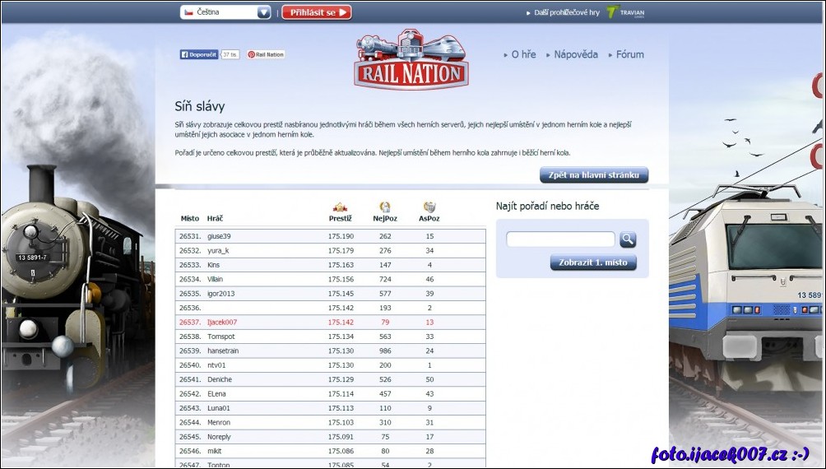Click Zpět na hlavní stránku button

pyautogui.click(x=594, y=175)
